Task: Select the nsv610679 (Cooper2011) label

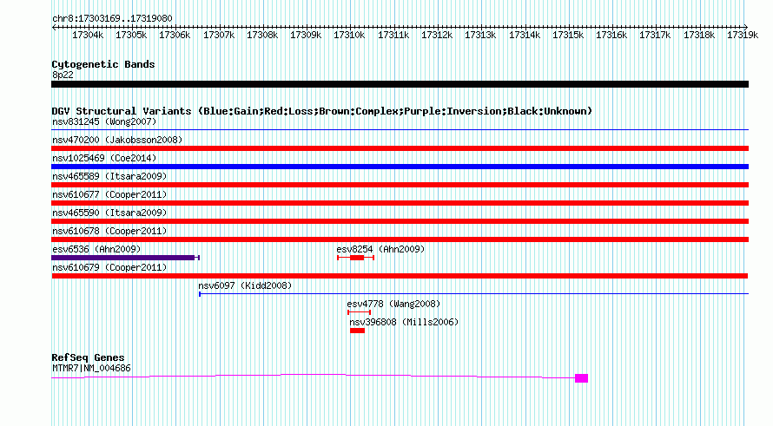Action: tap(109, 267)
